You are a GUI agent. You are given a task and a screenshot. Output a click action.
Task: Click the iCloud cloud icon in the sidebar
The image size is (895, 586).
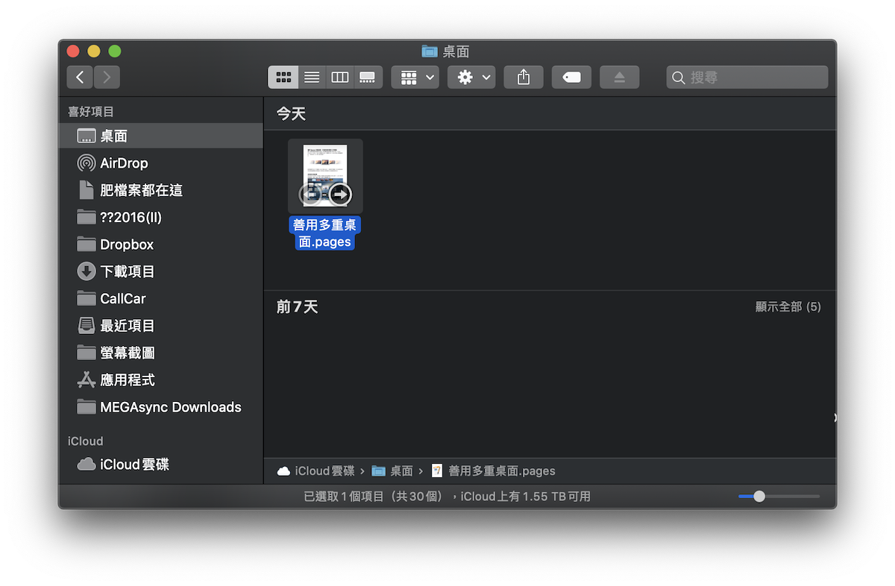87,464
